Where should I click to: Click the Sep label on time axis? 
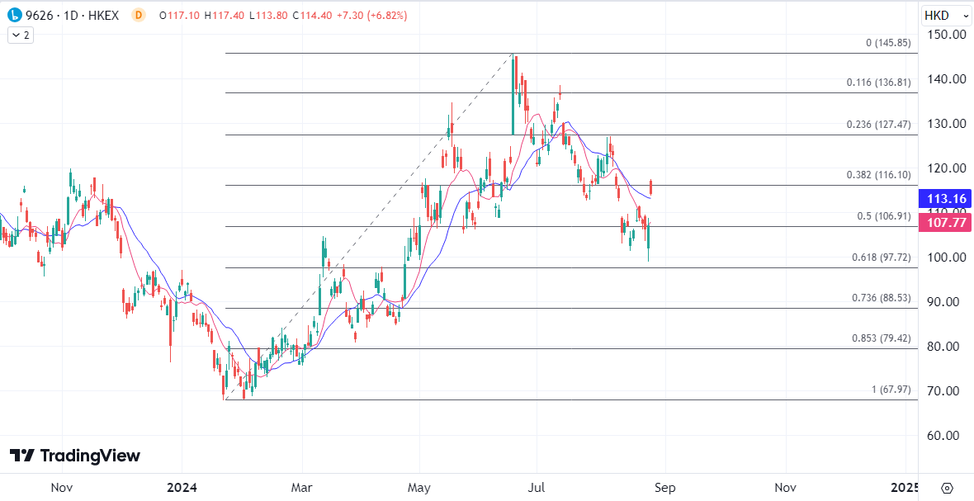click(x=664, y=488)
